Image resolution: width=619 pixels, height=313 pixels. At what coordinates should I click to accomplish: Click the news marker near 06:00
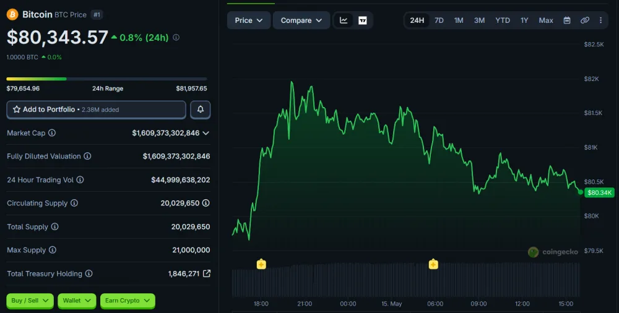point(433,264)
